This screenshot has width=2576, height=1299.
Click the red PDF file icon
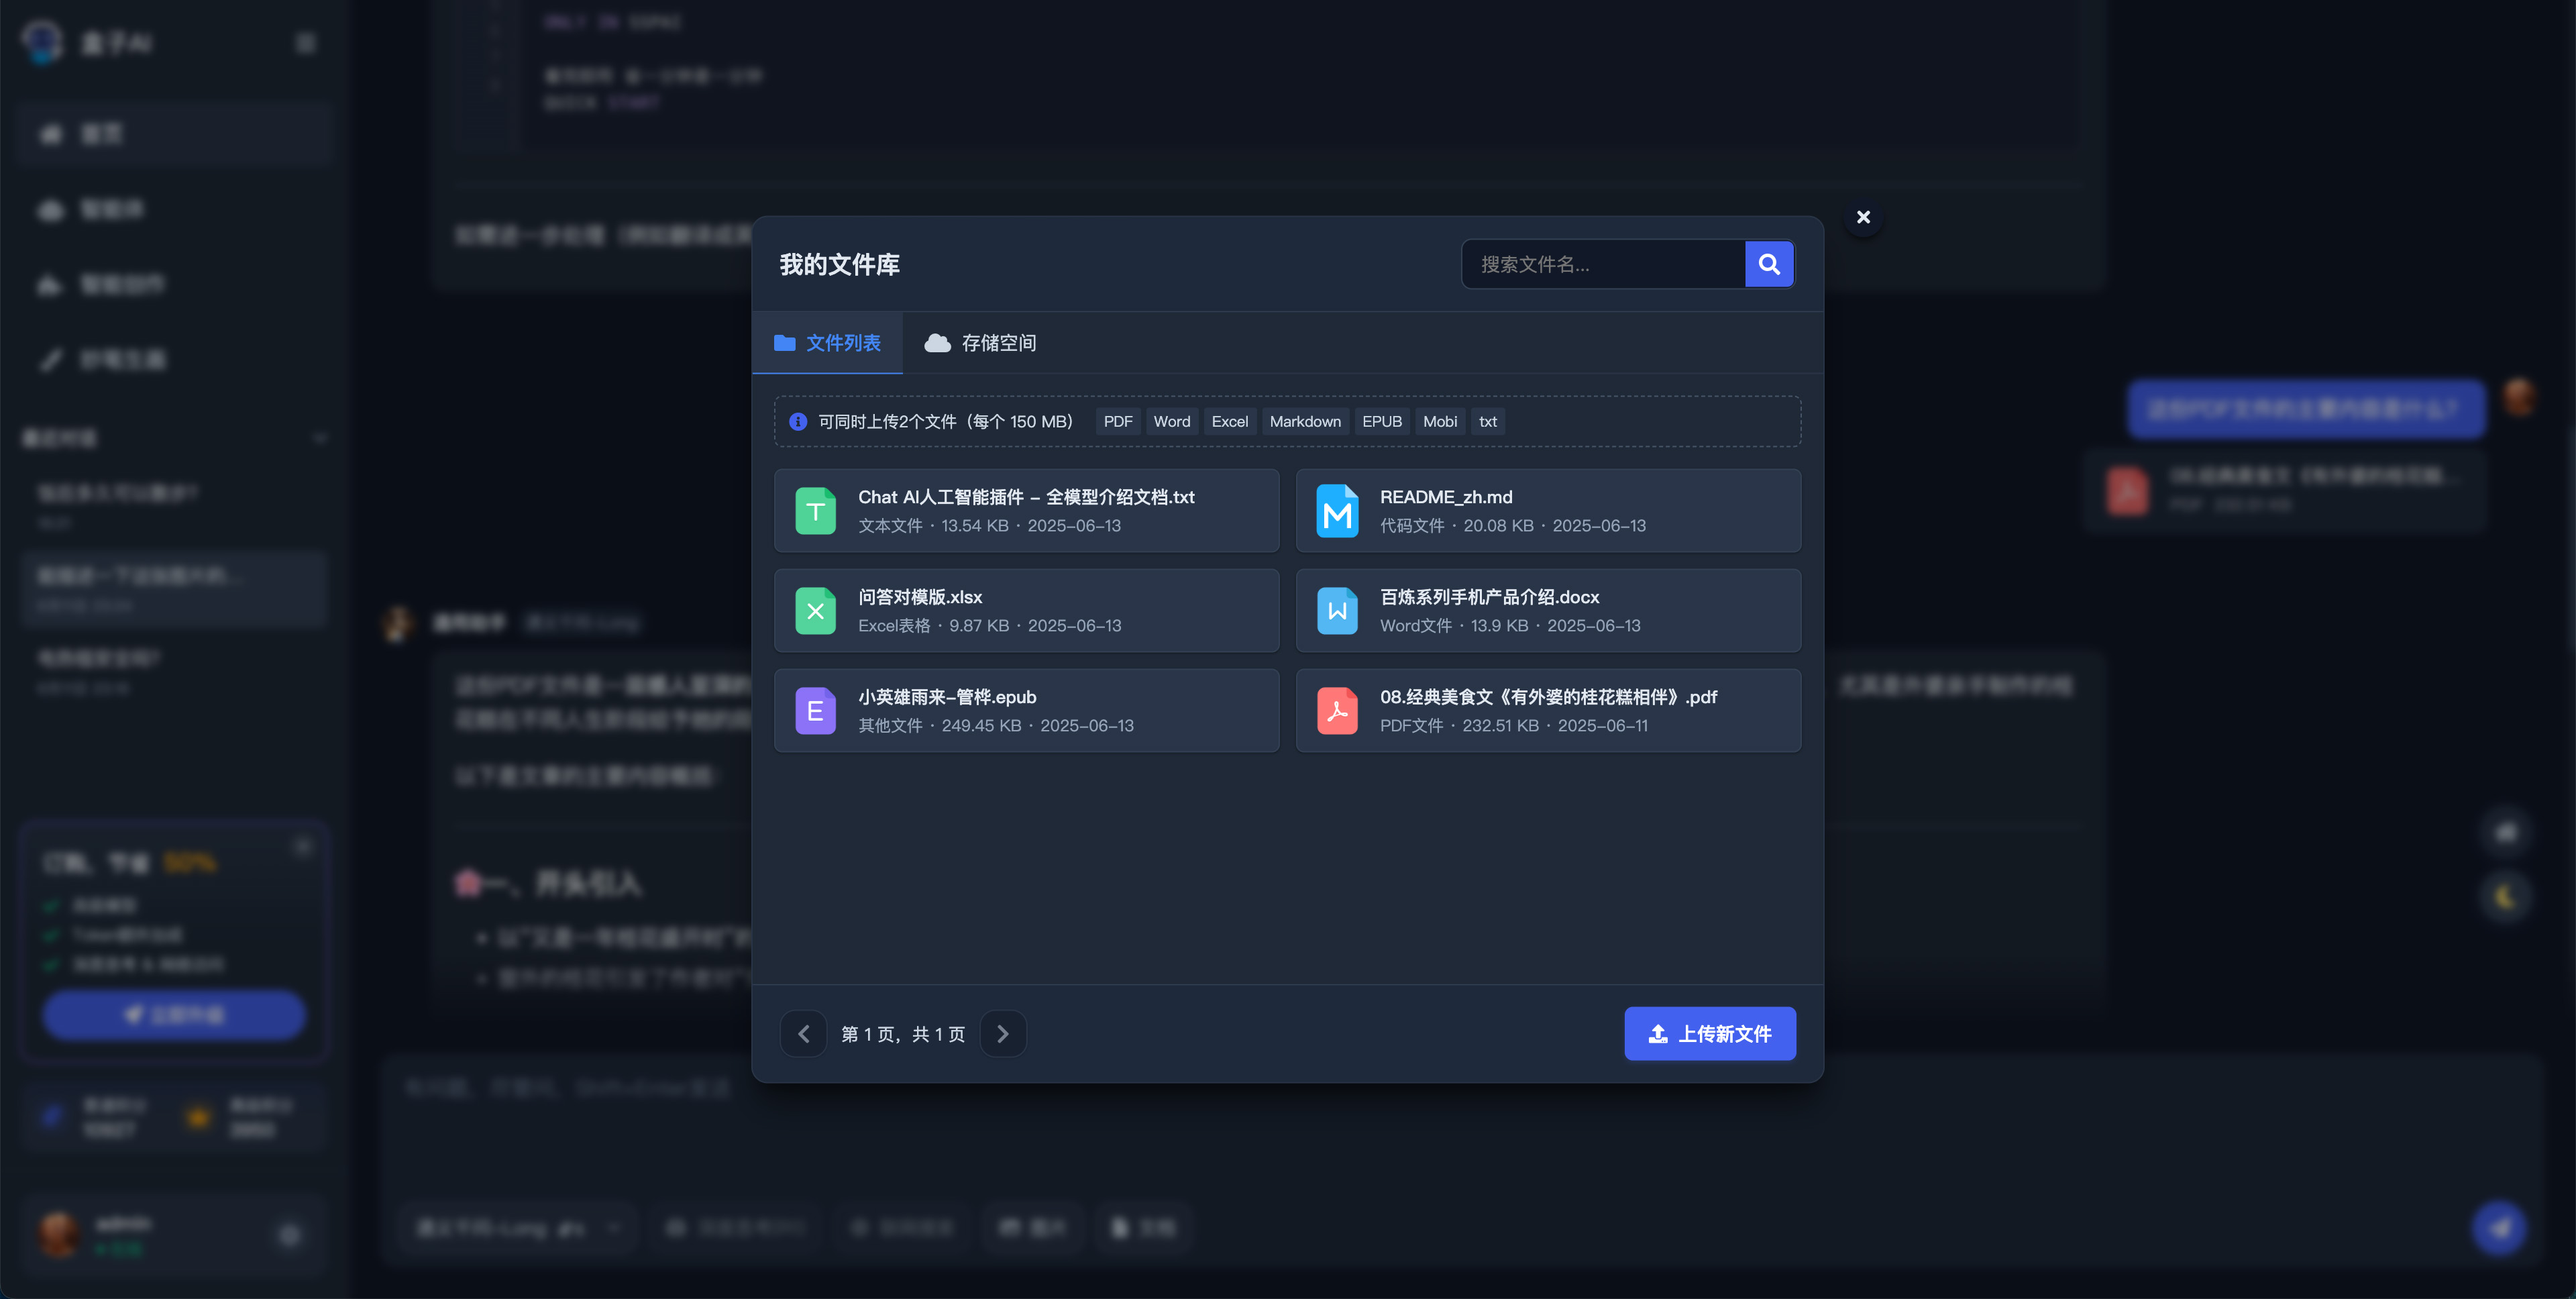(x=1337, y=711)
